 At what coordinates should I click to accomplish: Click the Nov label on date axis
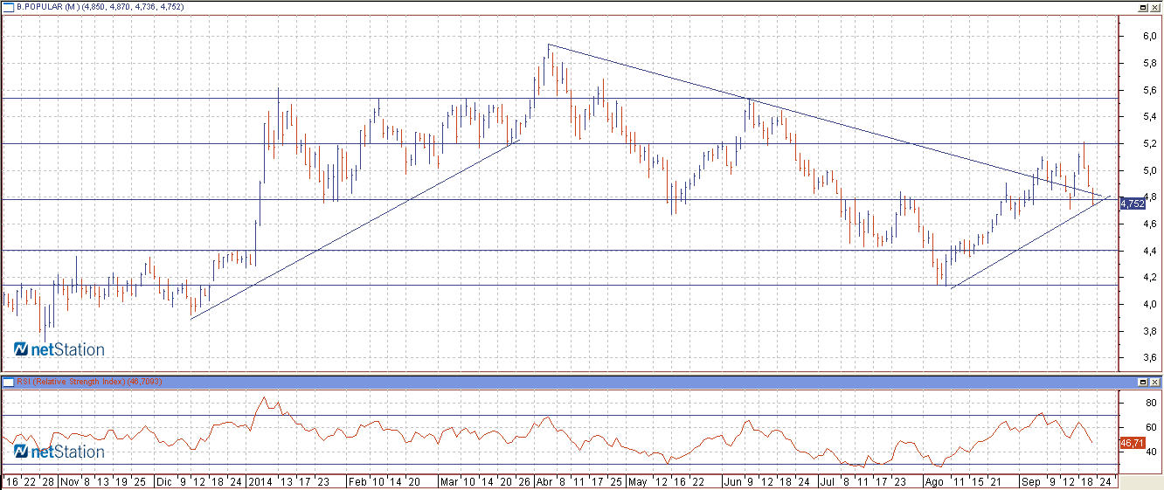[x=69, y=481]
